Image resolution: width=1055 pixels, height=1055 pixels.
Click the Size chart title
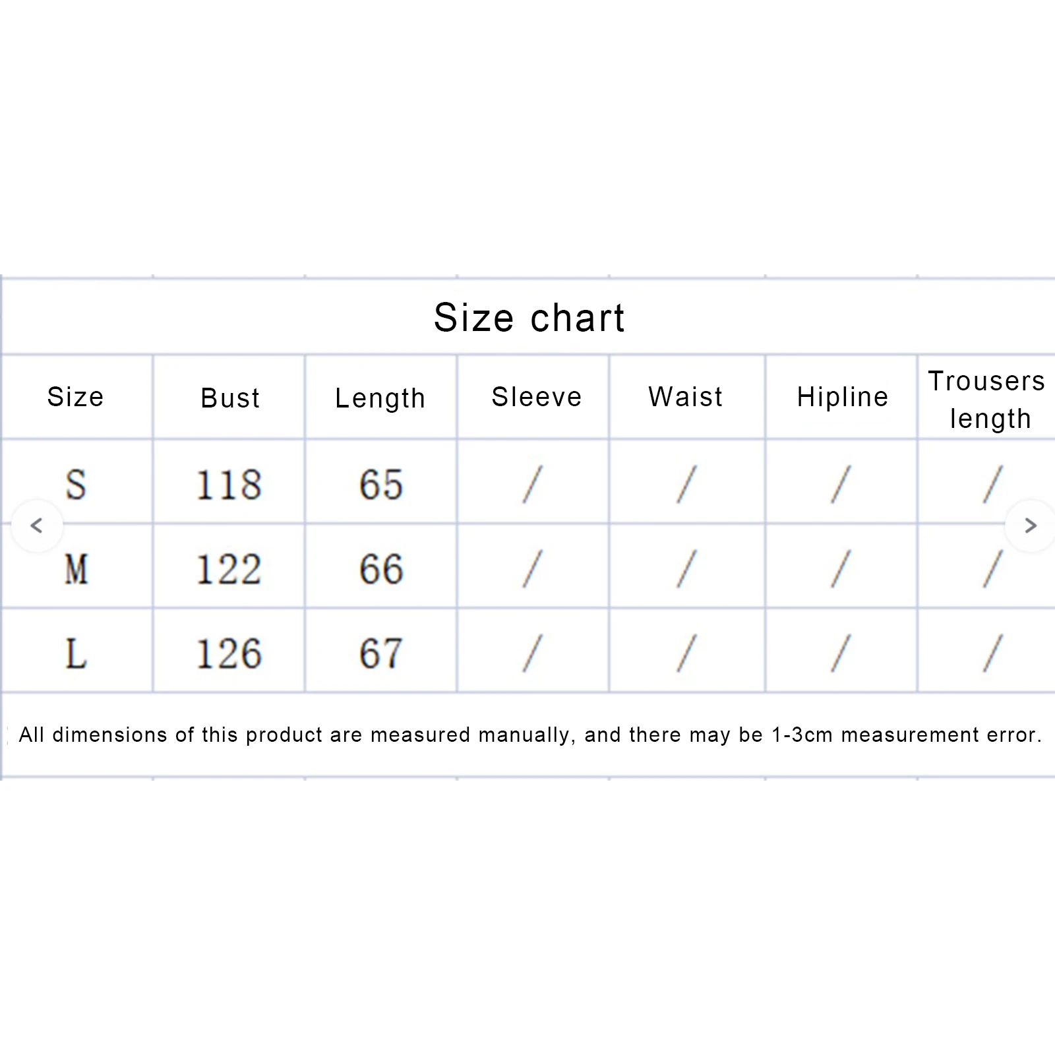529,318
